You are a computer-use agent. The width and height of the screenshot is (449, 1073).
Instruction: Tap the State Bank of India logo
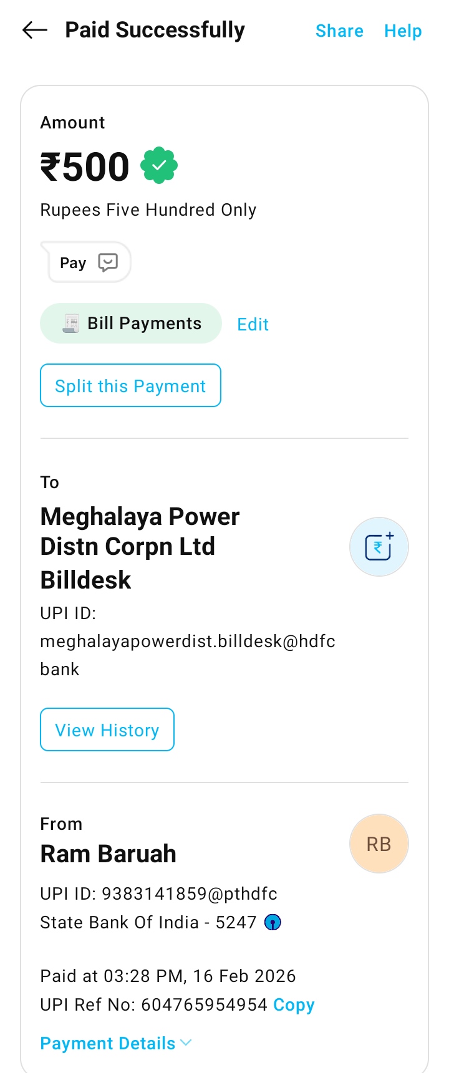[x=273, y=922]
